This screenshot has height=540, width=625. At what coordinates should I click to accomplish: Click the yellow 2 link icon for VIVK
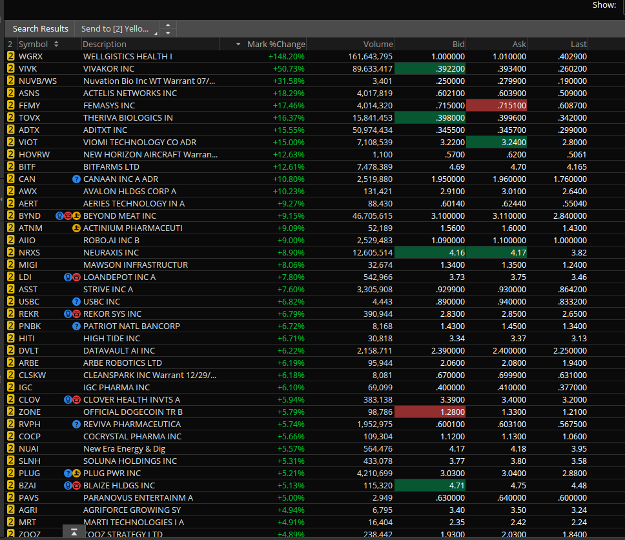[11, 69]
